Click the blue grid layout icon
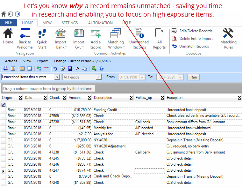The width and height of the screenshot is (242, 187). click(30, 68)
